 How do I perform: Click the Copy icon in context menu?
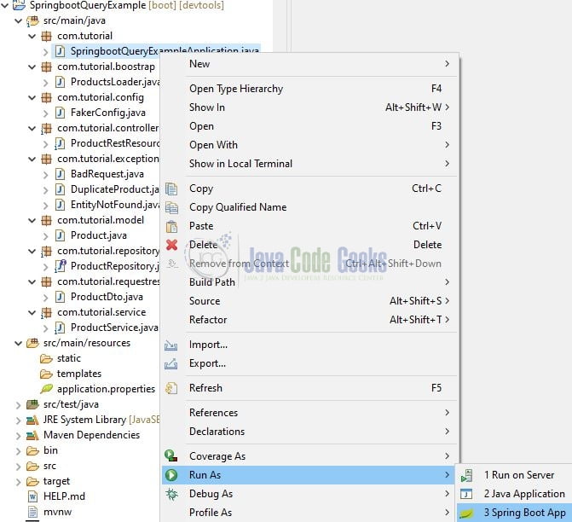click(x=171, y=188)
